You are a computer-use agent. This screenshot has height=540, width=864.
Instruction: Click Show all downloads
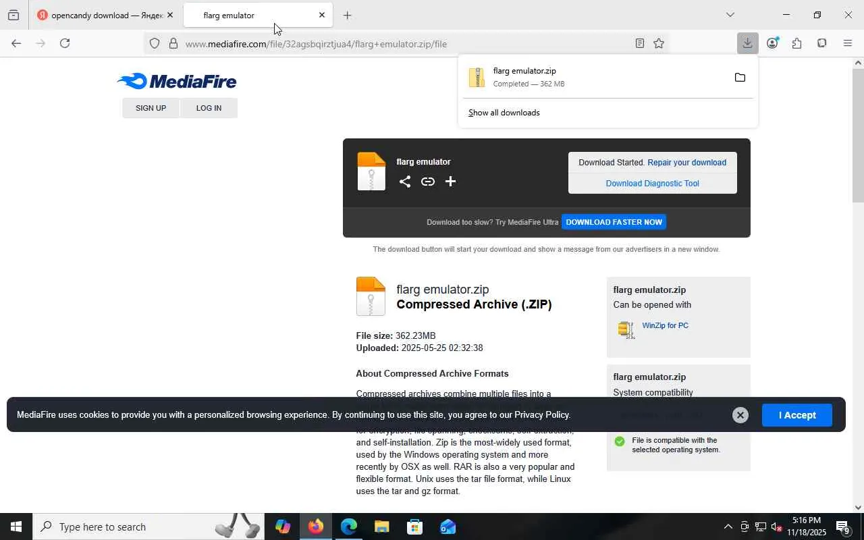[504, 113]
